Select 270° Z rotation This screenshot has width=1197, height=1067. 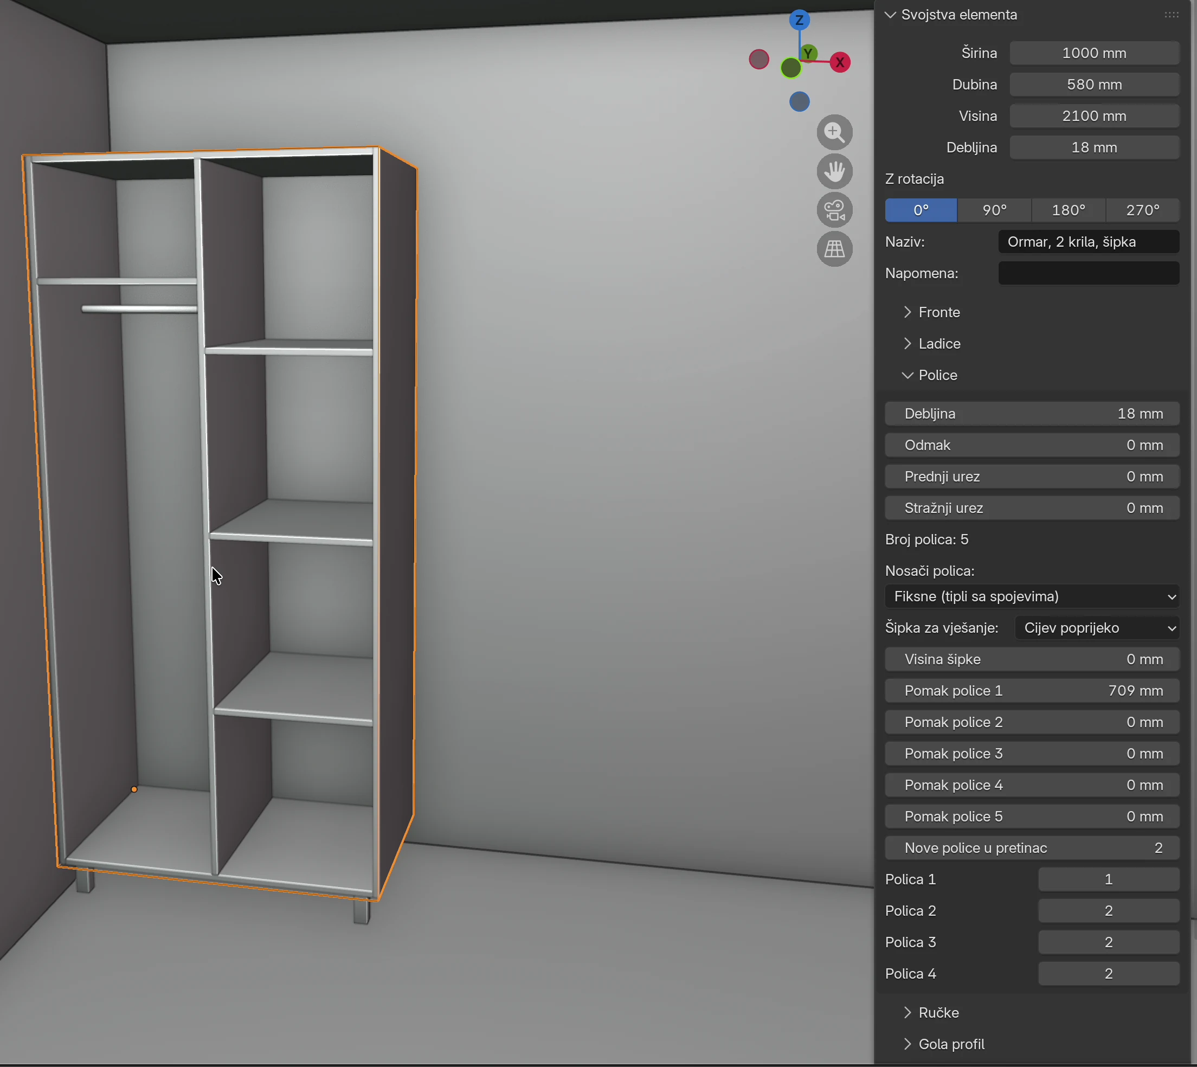1143,210
